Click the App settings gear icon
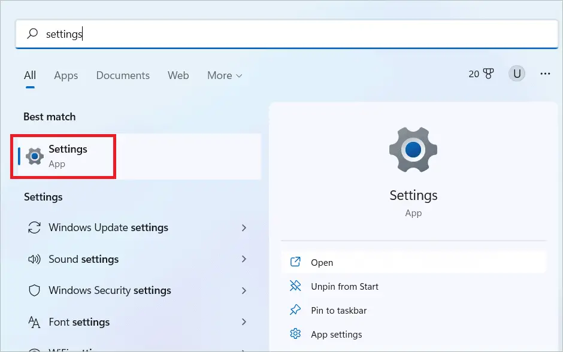 tap(295, 334)
